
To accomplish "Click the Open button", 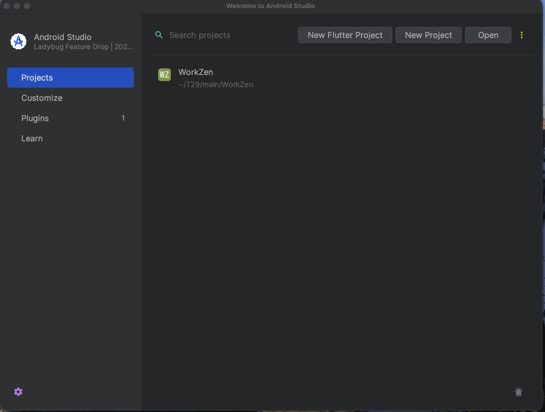I will (x=488, y=35).
